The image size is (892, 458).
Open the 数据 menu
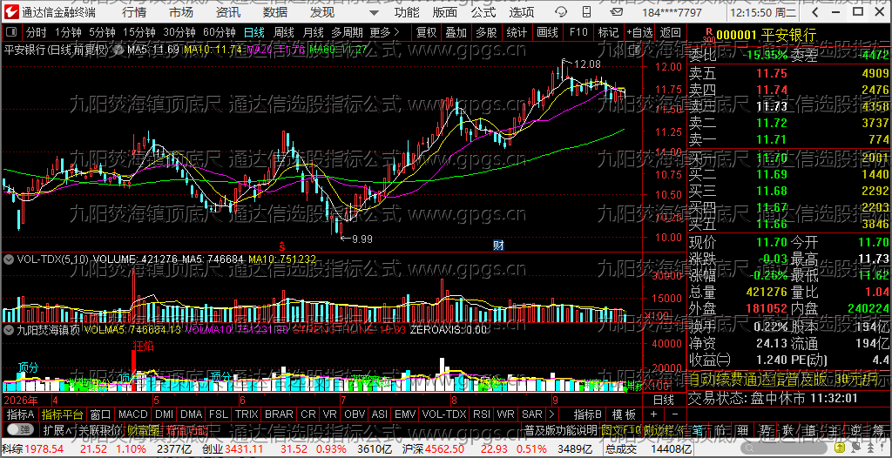pos(275,12)
